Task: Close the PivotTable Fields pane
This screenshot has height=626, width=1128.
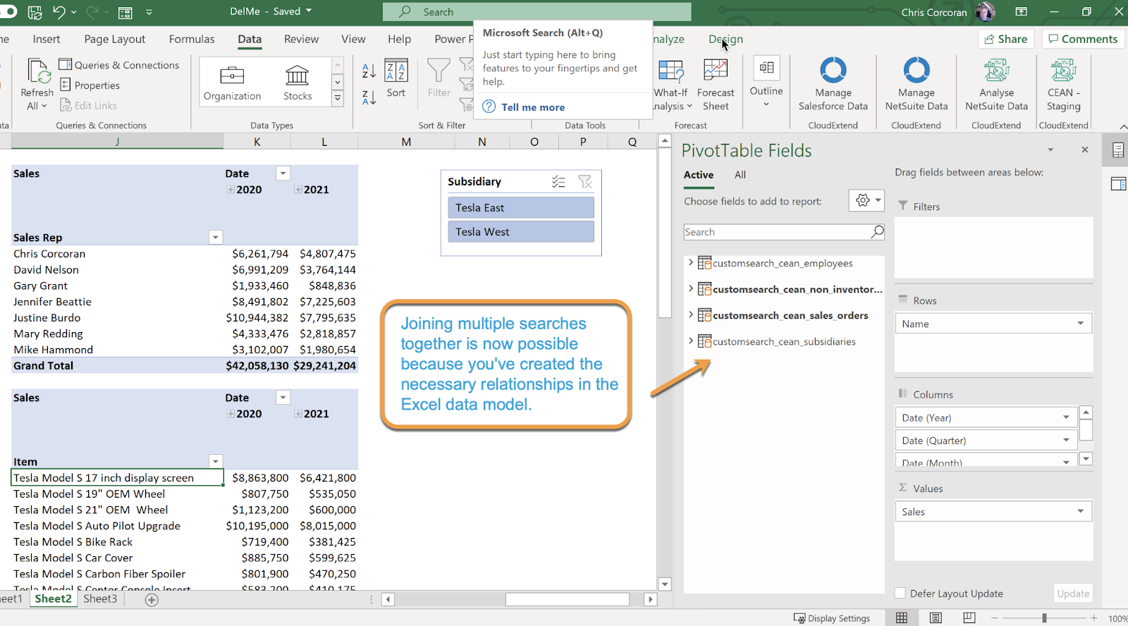Action: (1085, 149)
